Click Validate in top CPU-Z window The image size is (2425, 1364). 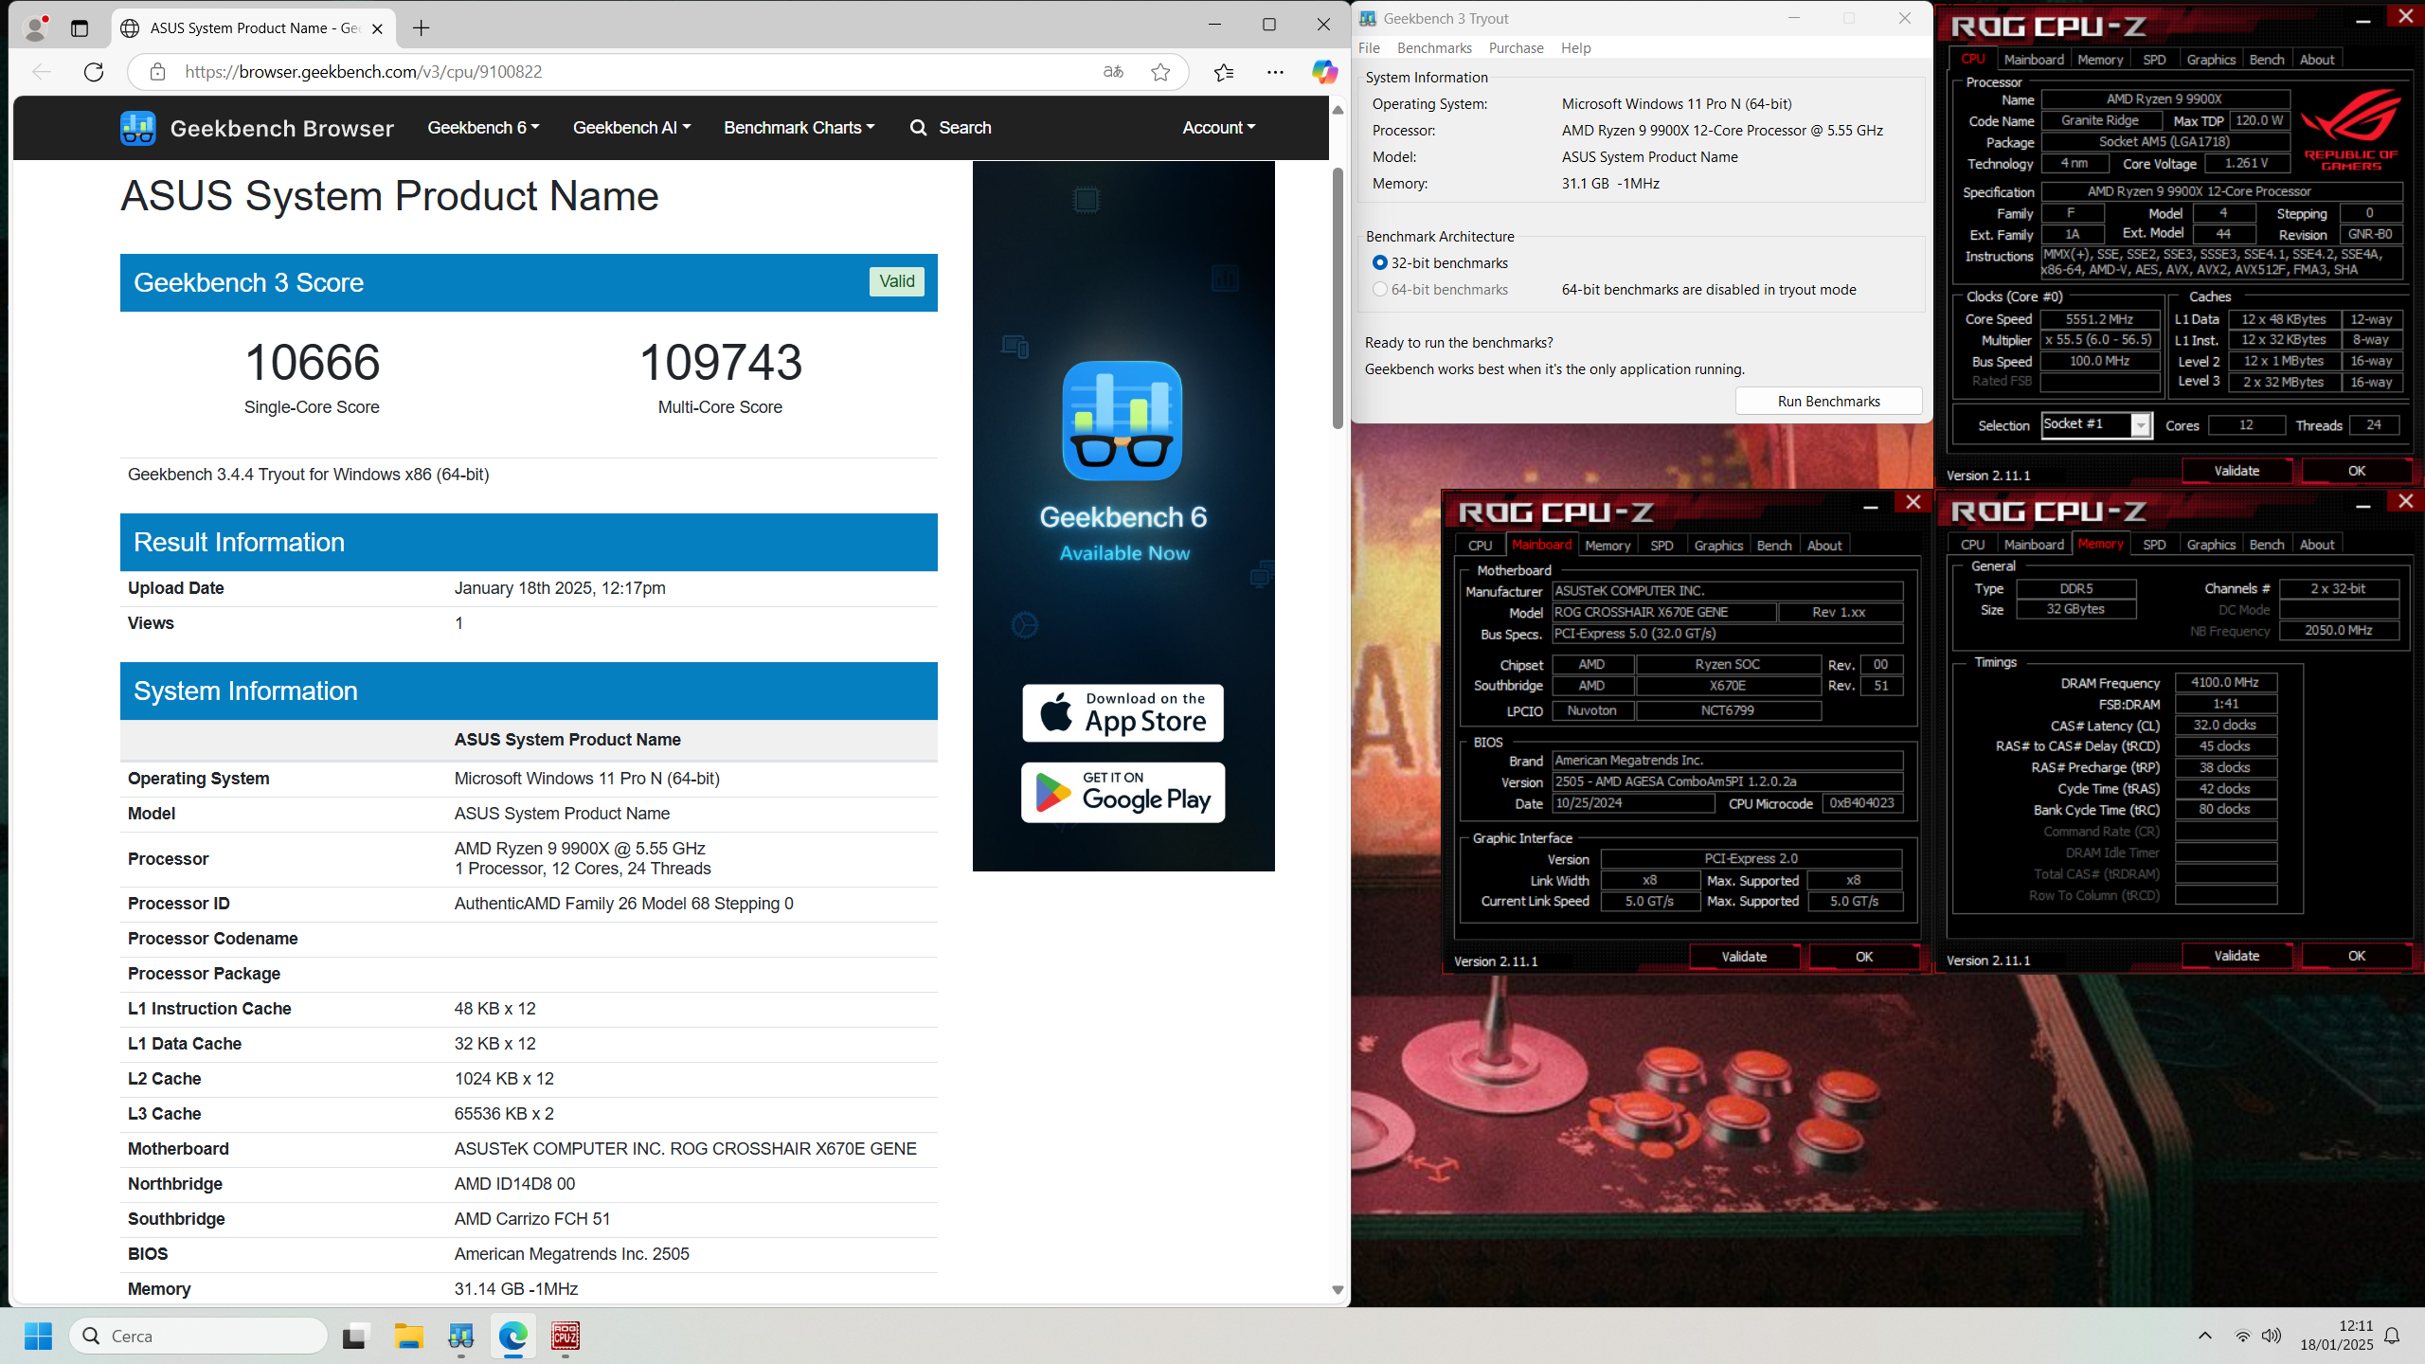[2236, 471]
